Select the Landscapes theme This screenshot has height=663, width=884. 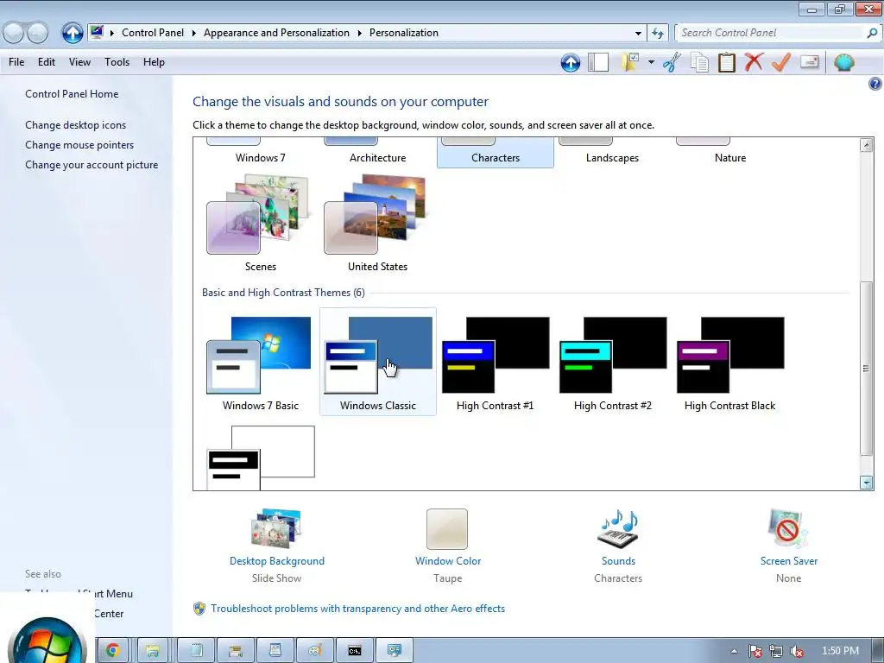tap(612, 153)
